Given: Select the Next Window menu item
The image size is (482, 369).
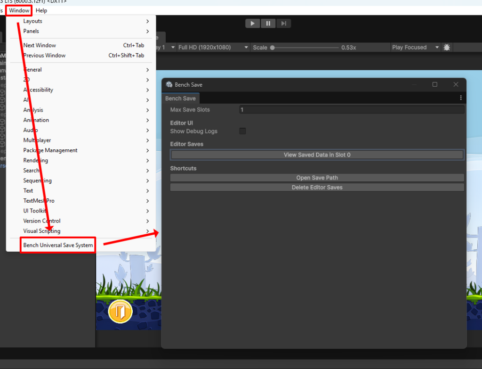Looking at the screenshot, I should 81,46.
